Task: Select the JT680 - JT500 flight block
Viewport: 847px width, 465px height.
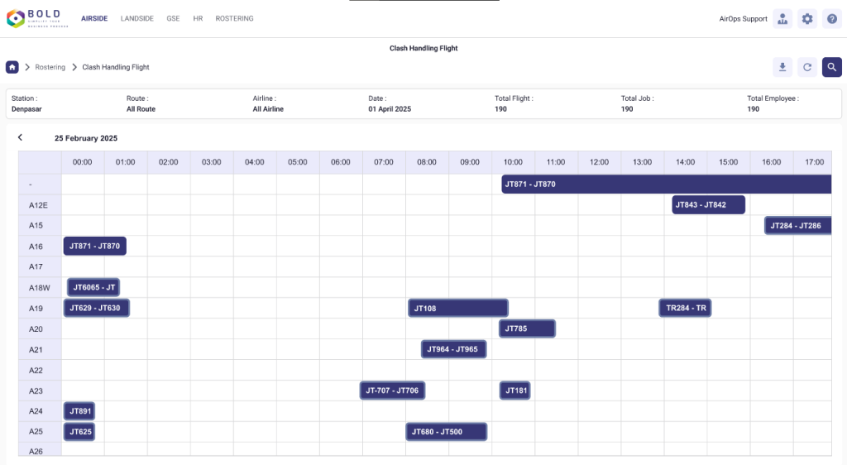Action: (x=446, y=432)
